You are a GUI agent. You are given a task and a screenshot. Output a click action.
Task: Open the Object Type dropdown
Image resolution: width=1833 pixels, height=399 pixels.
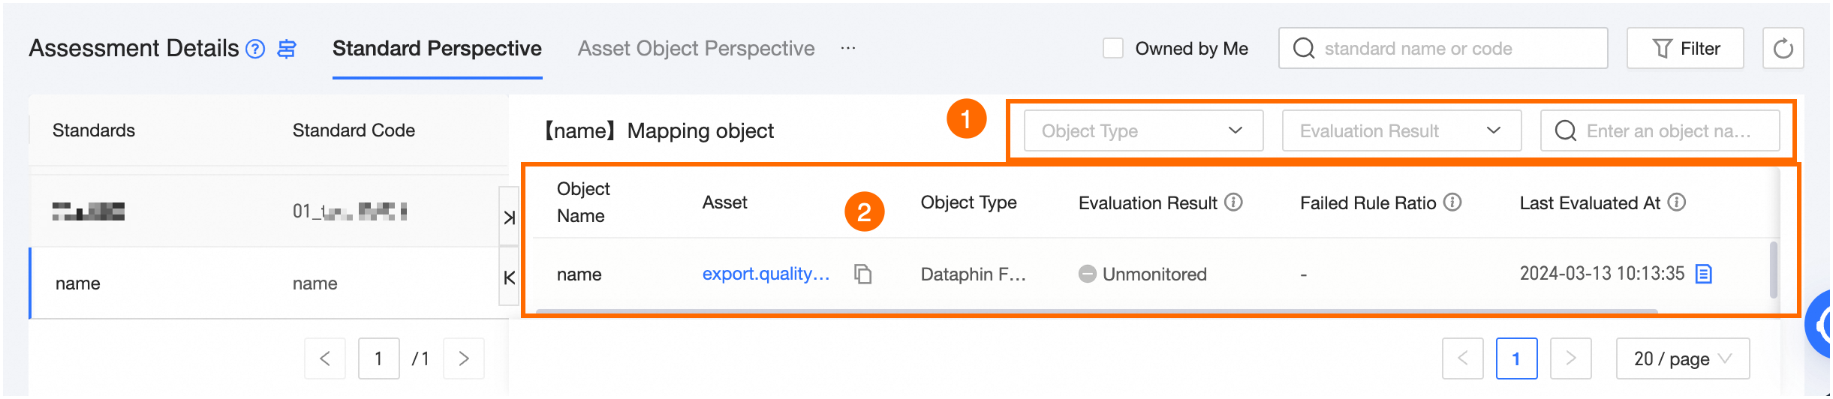pyautogui.click(x=1143, y=130)
